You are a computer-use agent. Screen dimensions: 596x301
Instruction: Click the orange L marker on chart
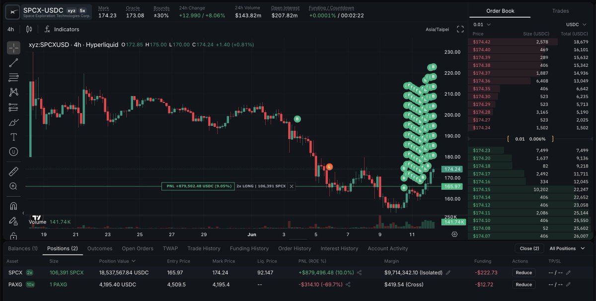tap(329, 167)
